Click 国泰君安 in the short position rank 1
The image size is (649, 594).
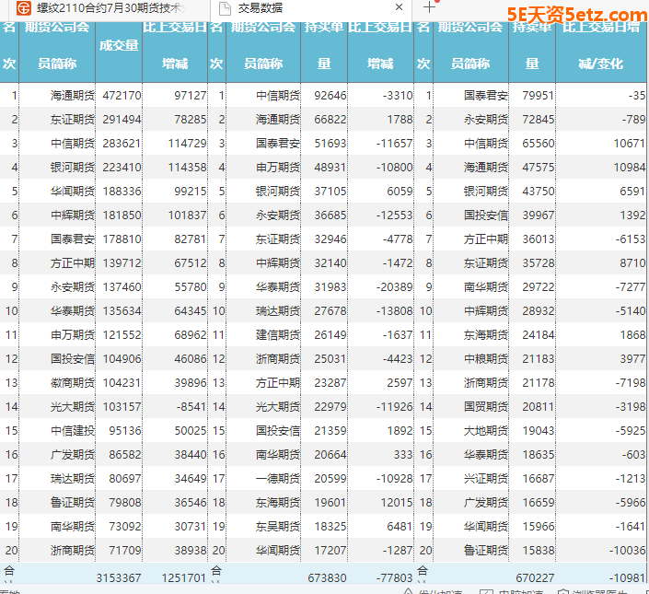point(485,95)
